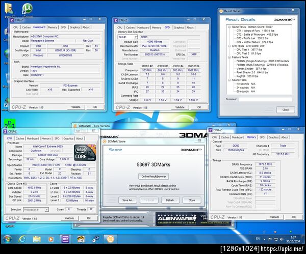Open SPD tab in Memory CPU-Z window
The width and height of the screenshot is (306, 254).
click(262, 137)
